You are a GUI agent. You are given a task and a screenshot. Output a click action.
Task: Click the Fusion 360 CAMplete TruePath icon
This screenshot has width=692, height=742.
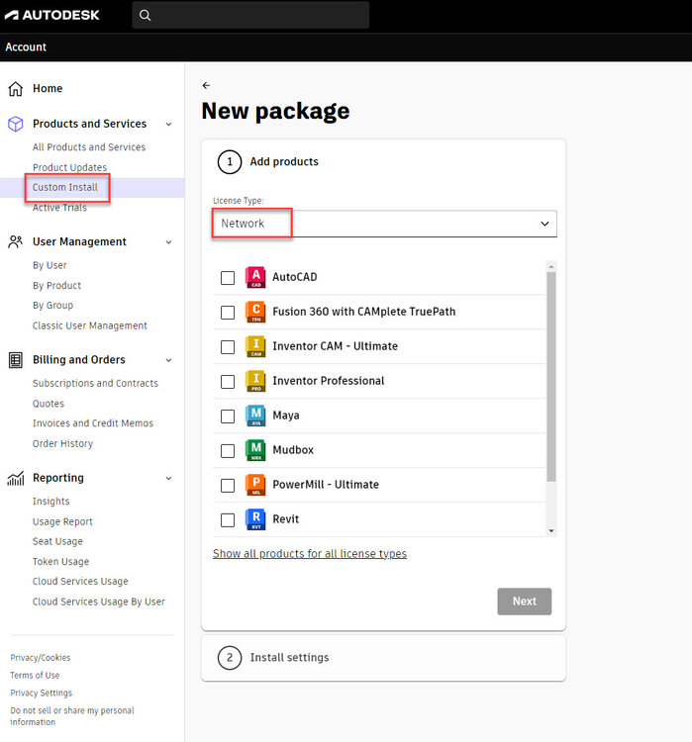click(x=255, y=312)
